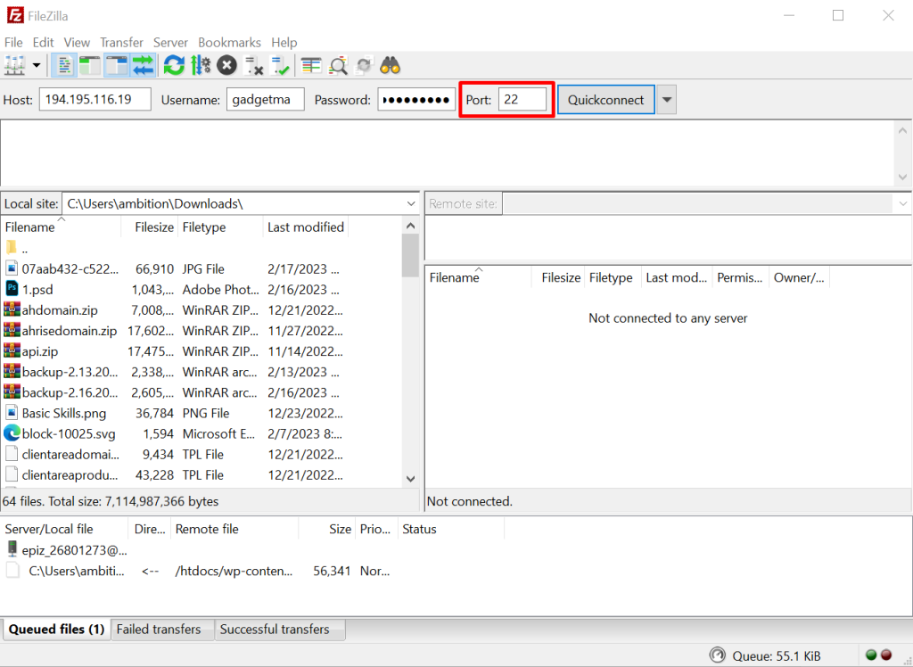
Task: Refresh the file and folder lists
Action: 174,65
